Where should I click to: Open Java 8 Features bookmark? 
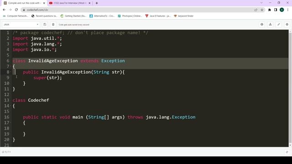(158, 16)
